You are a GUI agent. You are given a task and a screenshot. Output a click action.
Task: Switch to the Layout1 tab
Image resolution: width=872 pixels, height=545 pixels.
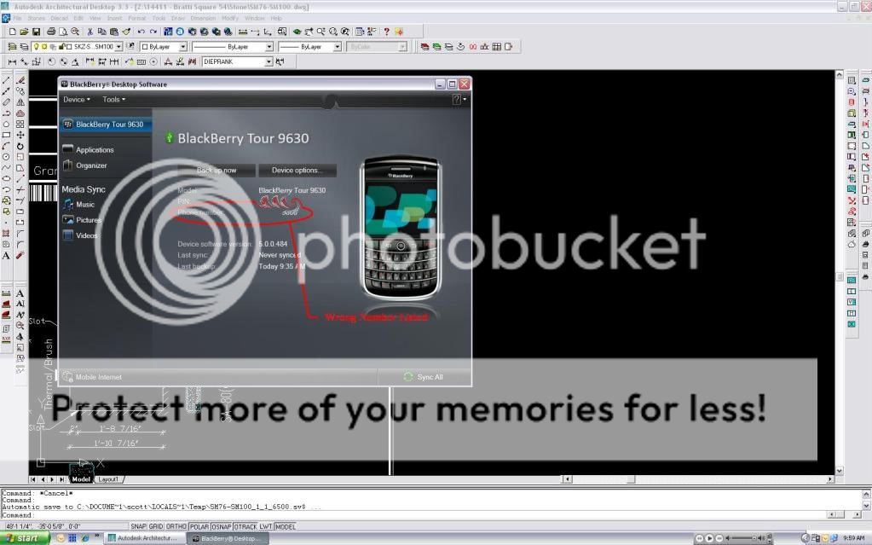108,479
